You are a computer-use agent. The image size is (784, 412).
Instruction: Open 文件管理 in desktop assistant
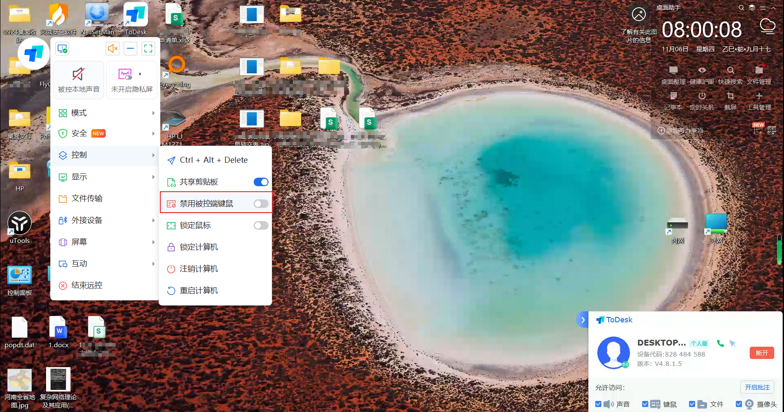759,75
